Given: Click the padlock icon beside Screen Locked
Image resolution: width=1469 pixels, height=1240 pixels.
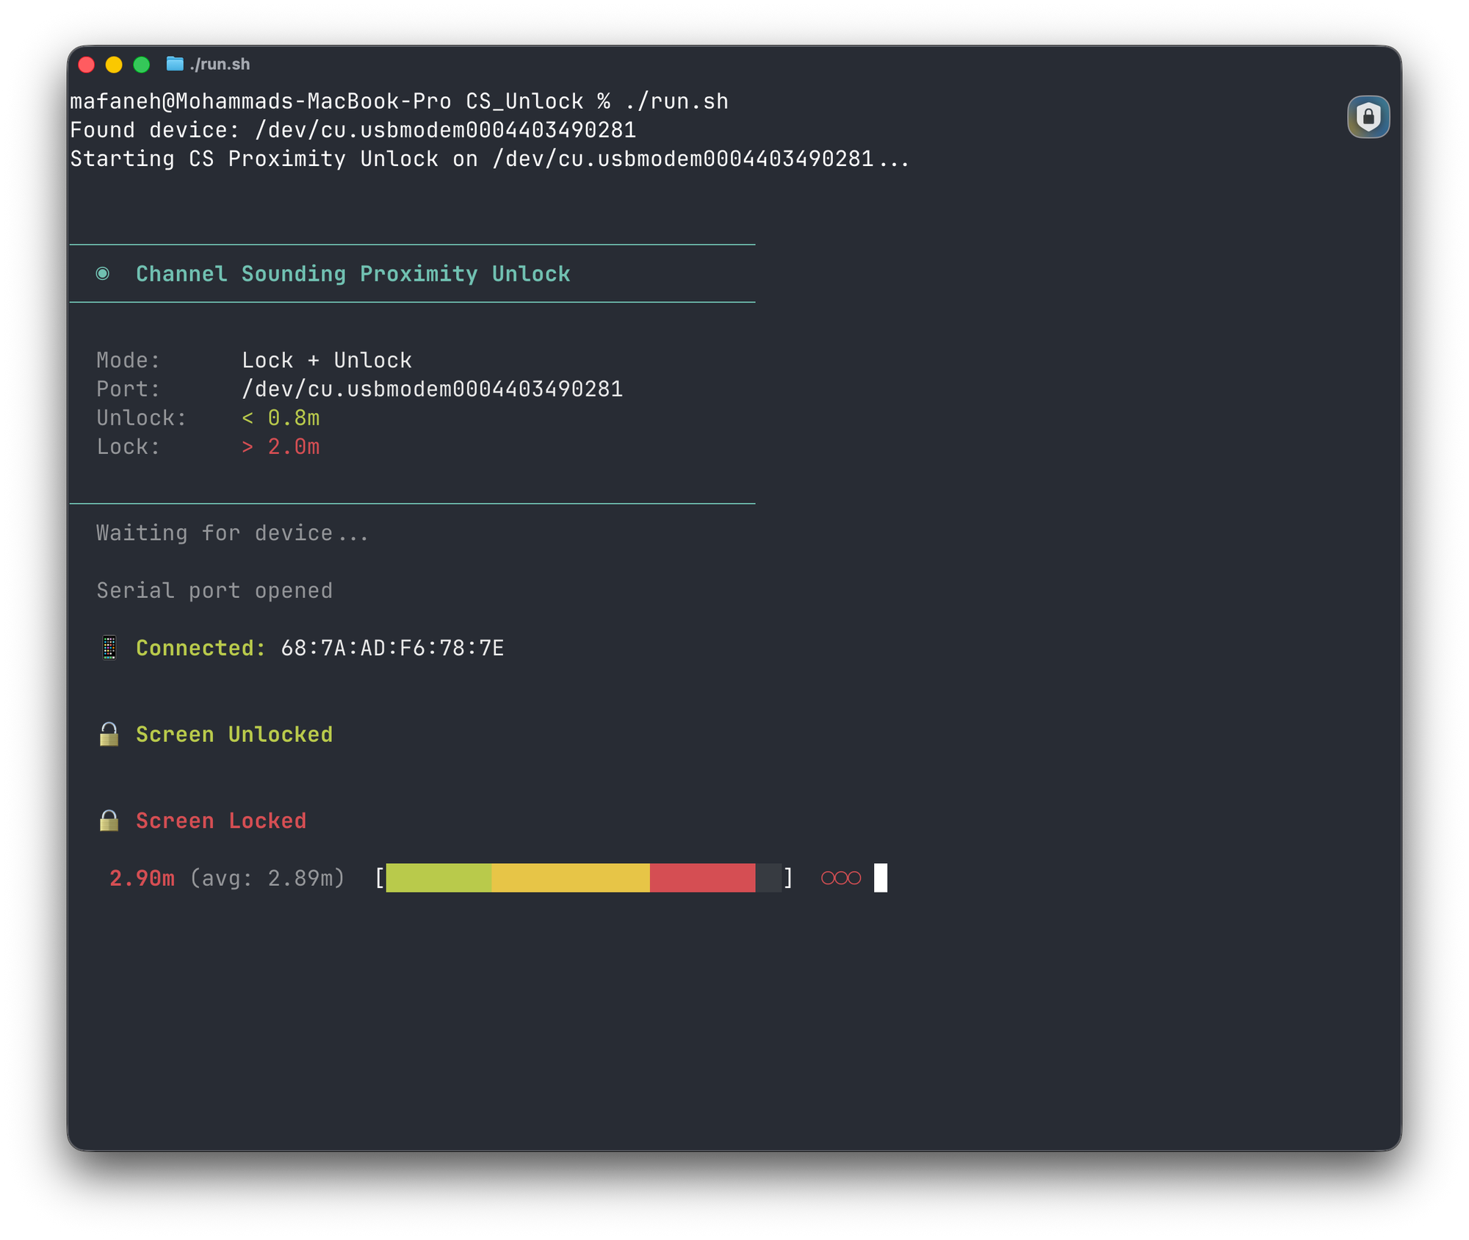Looking at the screenshot, I should [x=109, y=821].
